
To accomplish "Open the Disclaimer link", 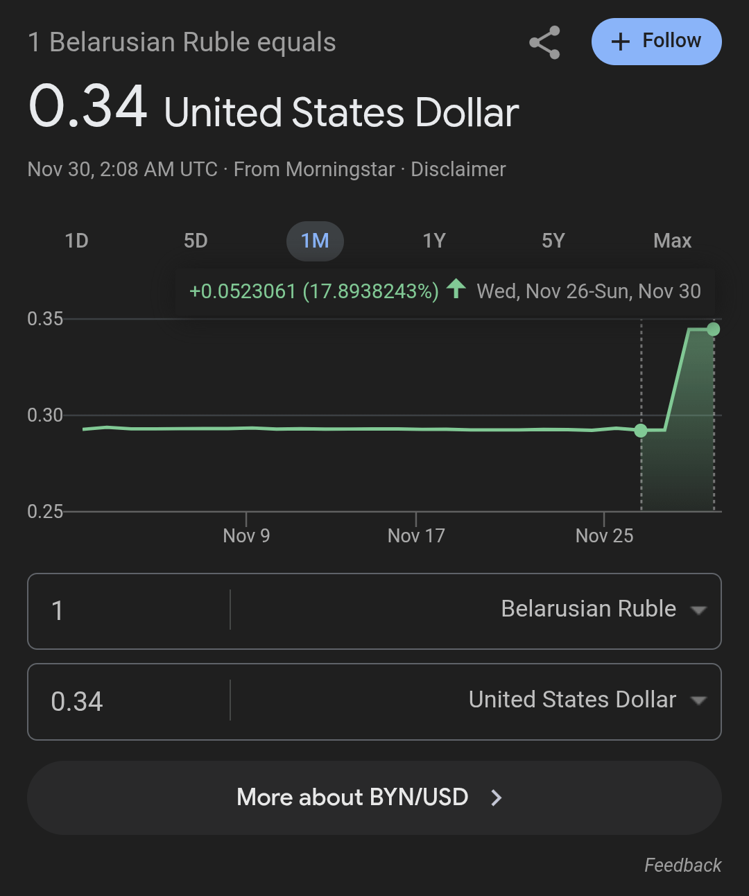I will coord(458,169).
